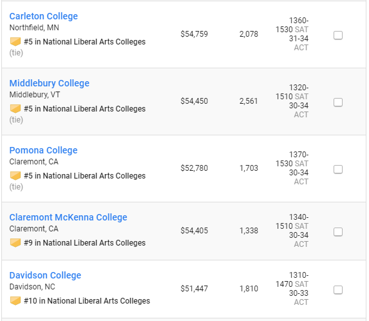
Task: Click the ranking badge icon for Claremont McKenna
Action: click(x=15, y=243)
